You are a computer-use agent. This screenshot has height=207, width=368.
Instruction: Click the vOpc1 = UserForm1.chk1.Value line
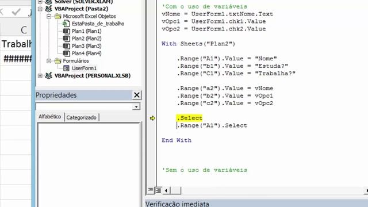(213, 22)
